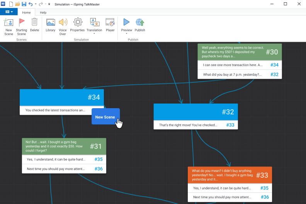306x204 pixels.
Task: Follow the #32 link in scene #30
Action: [274, 75]
